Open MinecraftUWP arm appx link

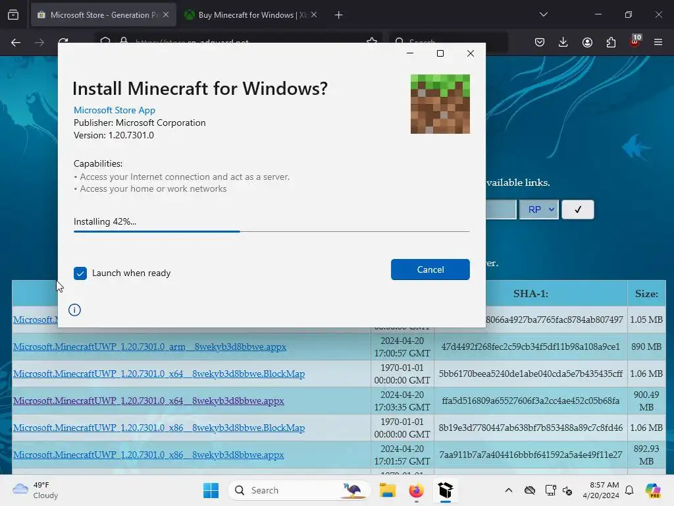[x=149, y=347]
